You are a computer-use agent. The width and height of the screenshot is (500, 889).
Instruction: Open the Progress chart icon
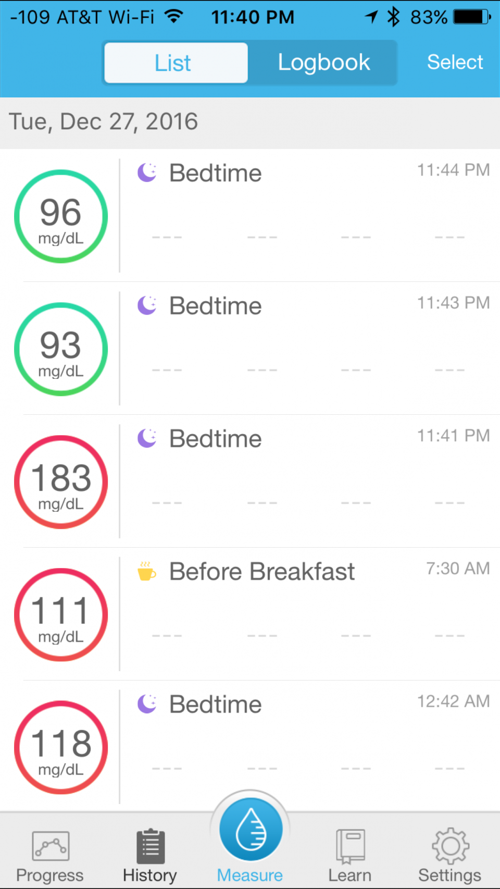(51, 846)
